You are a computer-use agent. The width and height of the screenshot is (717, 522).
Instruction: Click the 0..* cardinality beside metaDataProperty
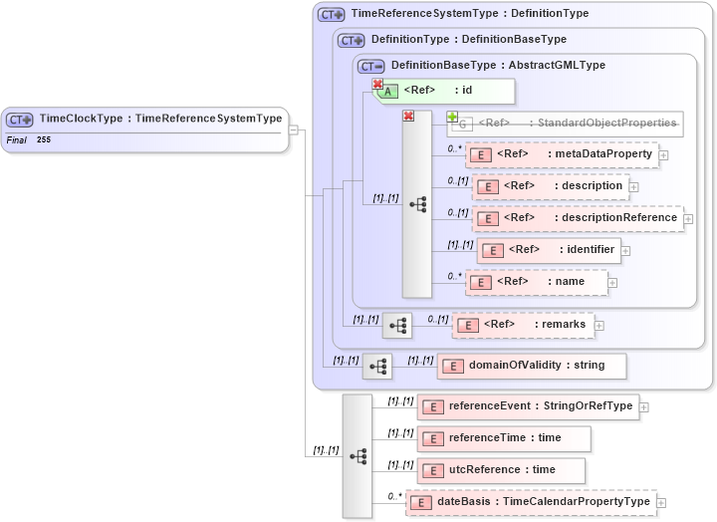454,148
